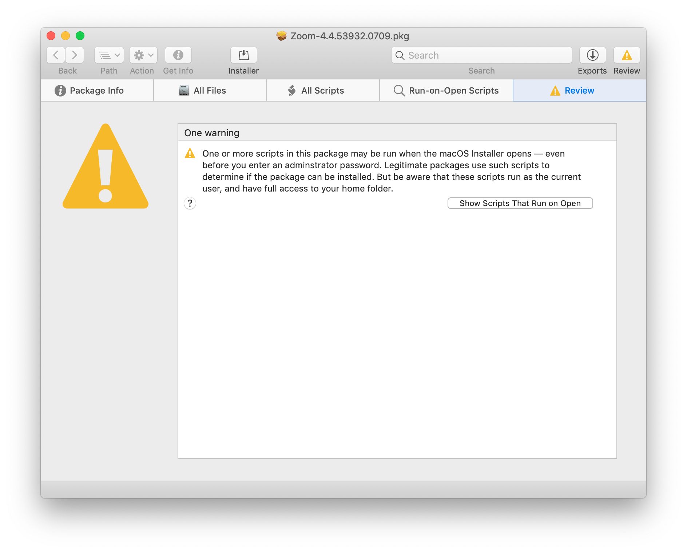Click the Get Info toolbar icon

[x=178, y=55]
